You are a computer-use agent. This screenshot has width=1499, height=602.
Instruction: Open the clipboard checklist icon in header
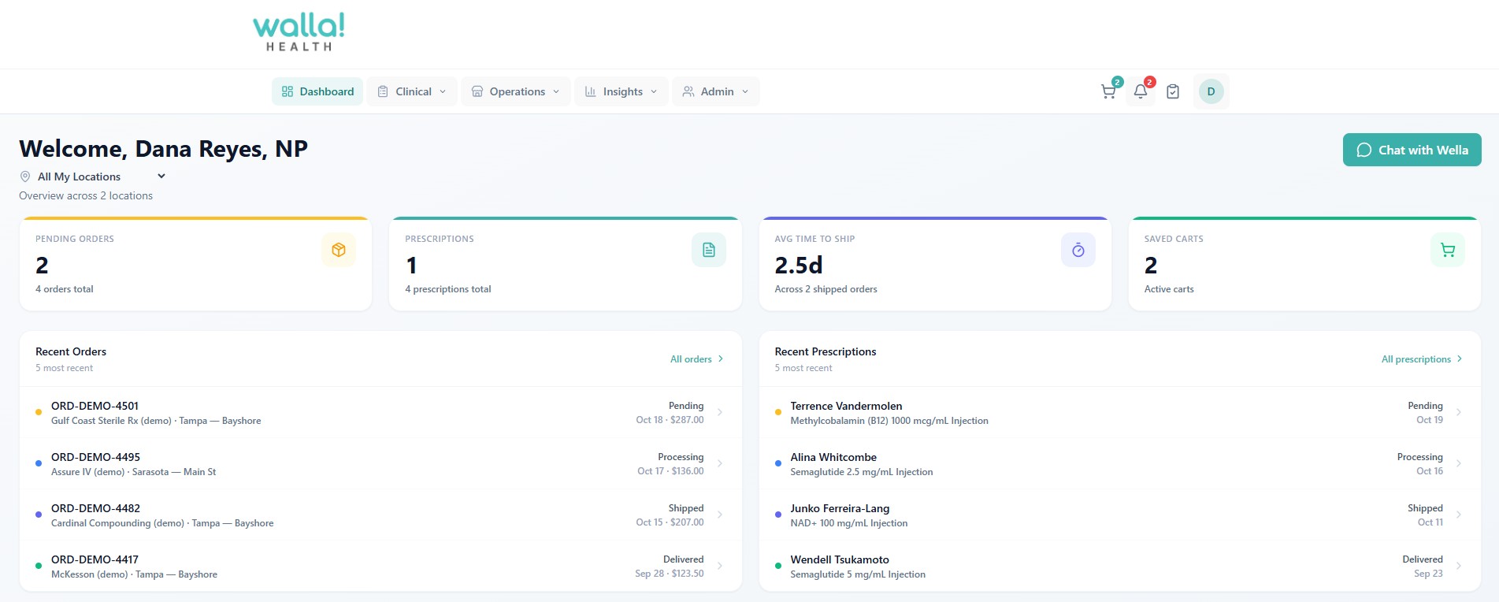[1173, 91]
